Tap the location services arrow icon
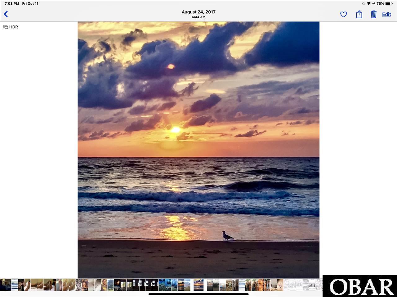 [374, 3]
